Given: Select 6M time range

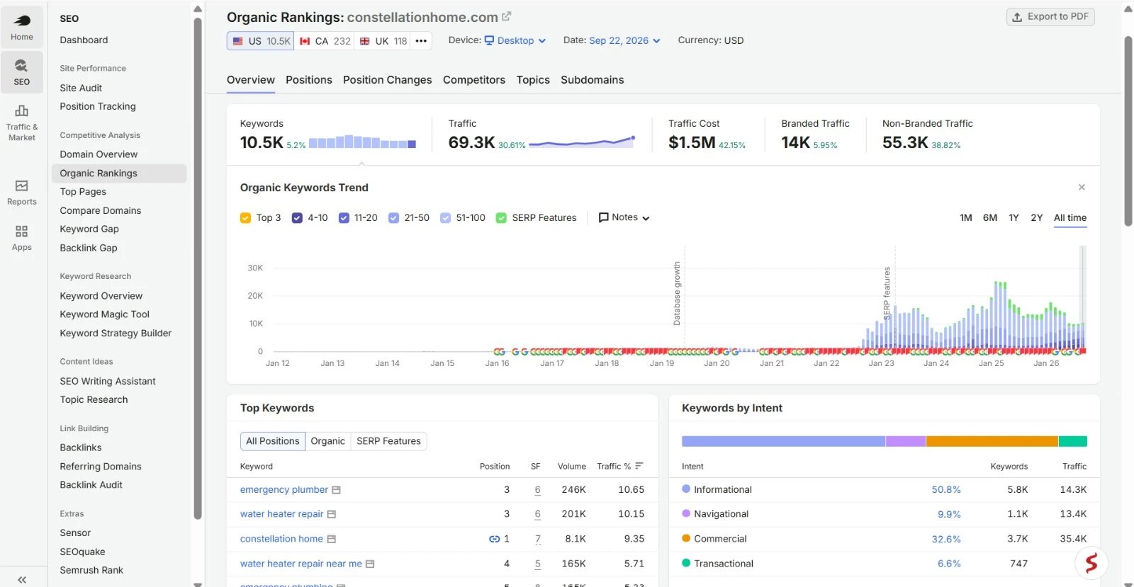Looking at the screenshot, I should [990, 218].
